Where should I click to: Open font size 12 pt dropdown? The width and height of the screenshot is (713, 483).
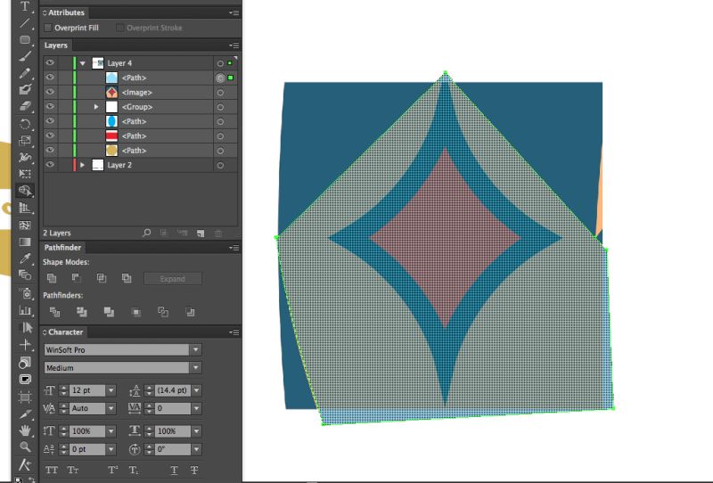pyautogui.click(x=111, y=390)
